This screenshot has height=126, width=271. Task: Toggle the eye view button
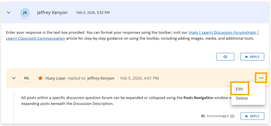pos(225,57)
